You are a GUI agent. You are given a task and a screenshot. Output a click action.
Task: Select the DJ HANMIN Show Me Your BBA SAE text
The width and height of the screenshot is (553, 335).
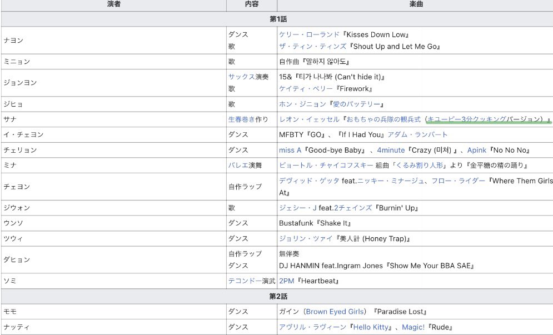click(376, 266)
